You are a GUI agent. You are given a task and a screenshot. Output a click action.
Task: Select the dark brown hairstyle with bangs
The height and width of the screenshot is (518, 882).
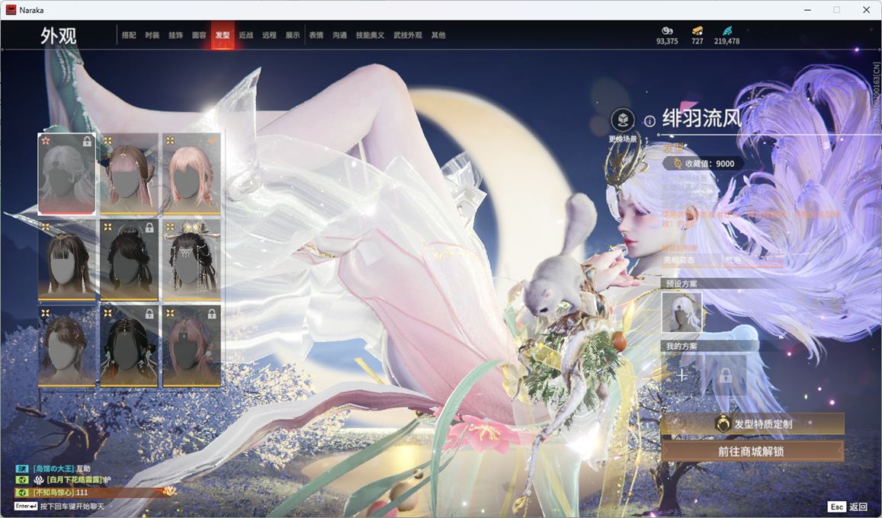[x=66, y=260]
